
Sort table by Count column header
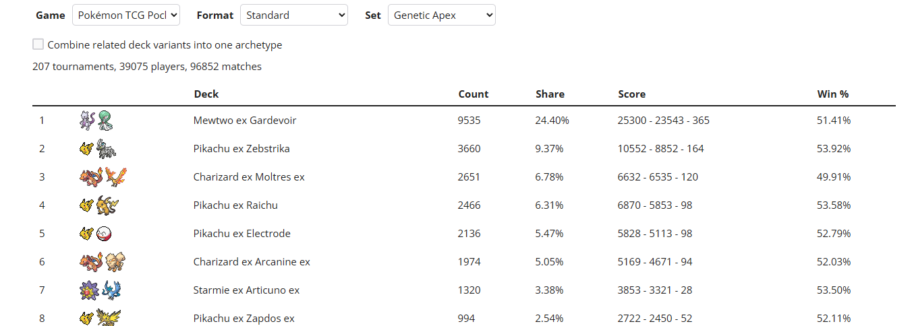(x=474, y=94)
